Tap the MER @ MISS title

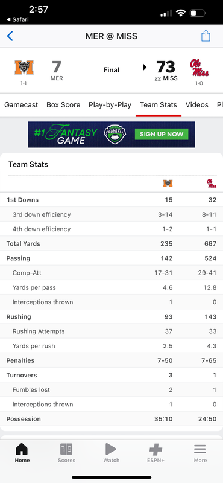111,36
